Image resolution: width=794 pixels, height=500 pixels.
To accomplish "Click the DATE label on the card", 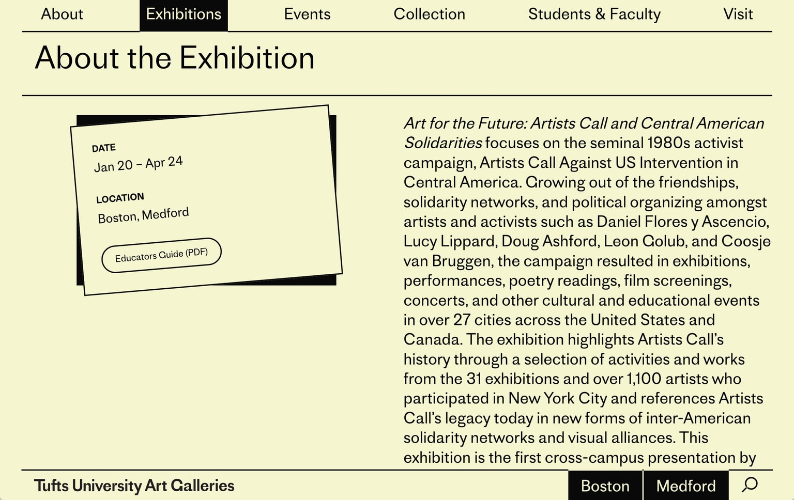I will (x=104, y=148).
